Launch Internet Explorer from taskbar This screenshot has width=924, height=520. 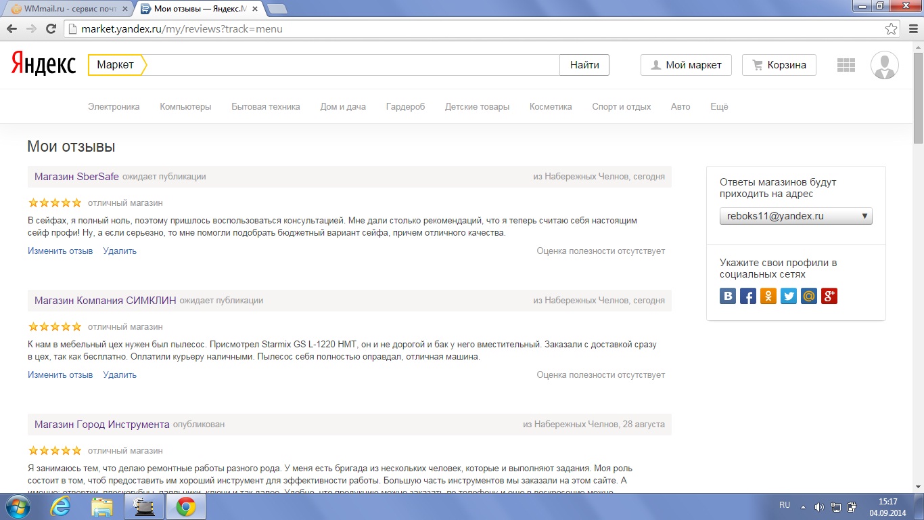click(x=60, y=506)
